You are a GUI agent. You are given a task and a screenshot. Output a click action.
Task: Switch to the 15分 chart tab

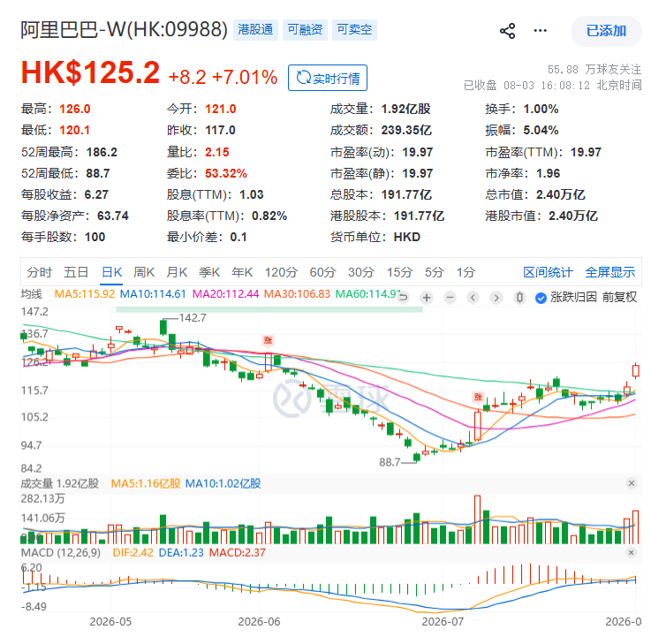(399, 272)
